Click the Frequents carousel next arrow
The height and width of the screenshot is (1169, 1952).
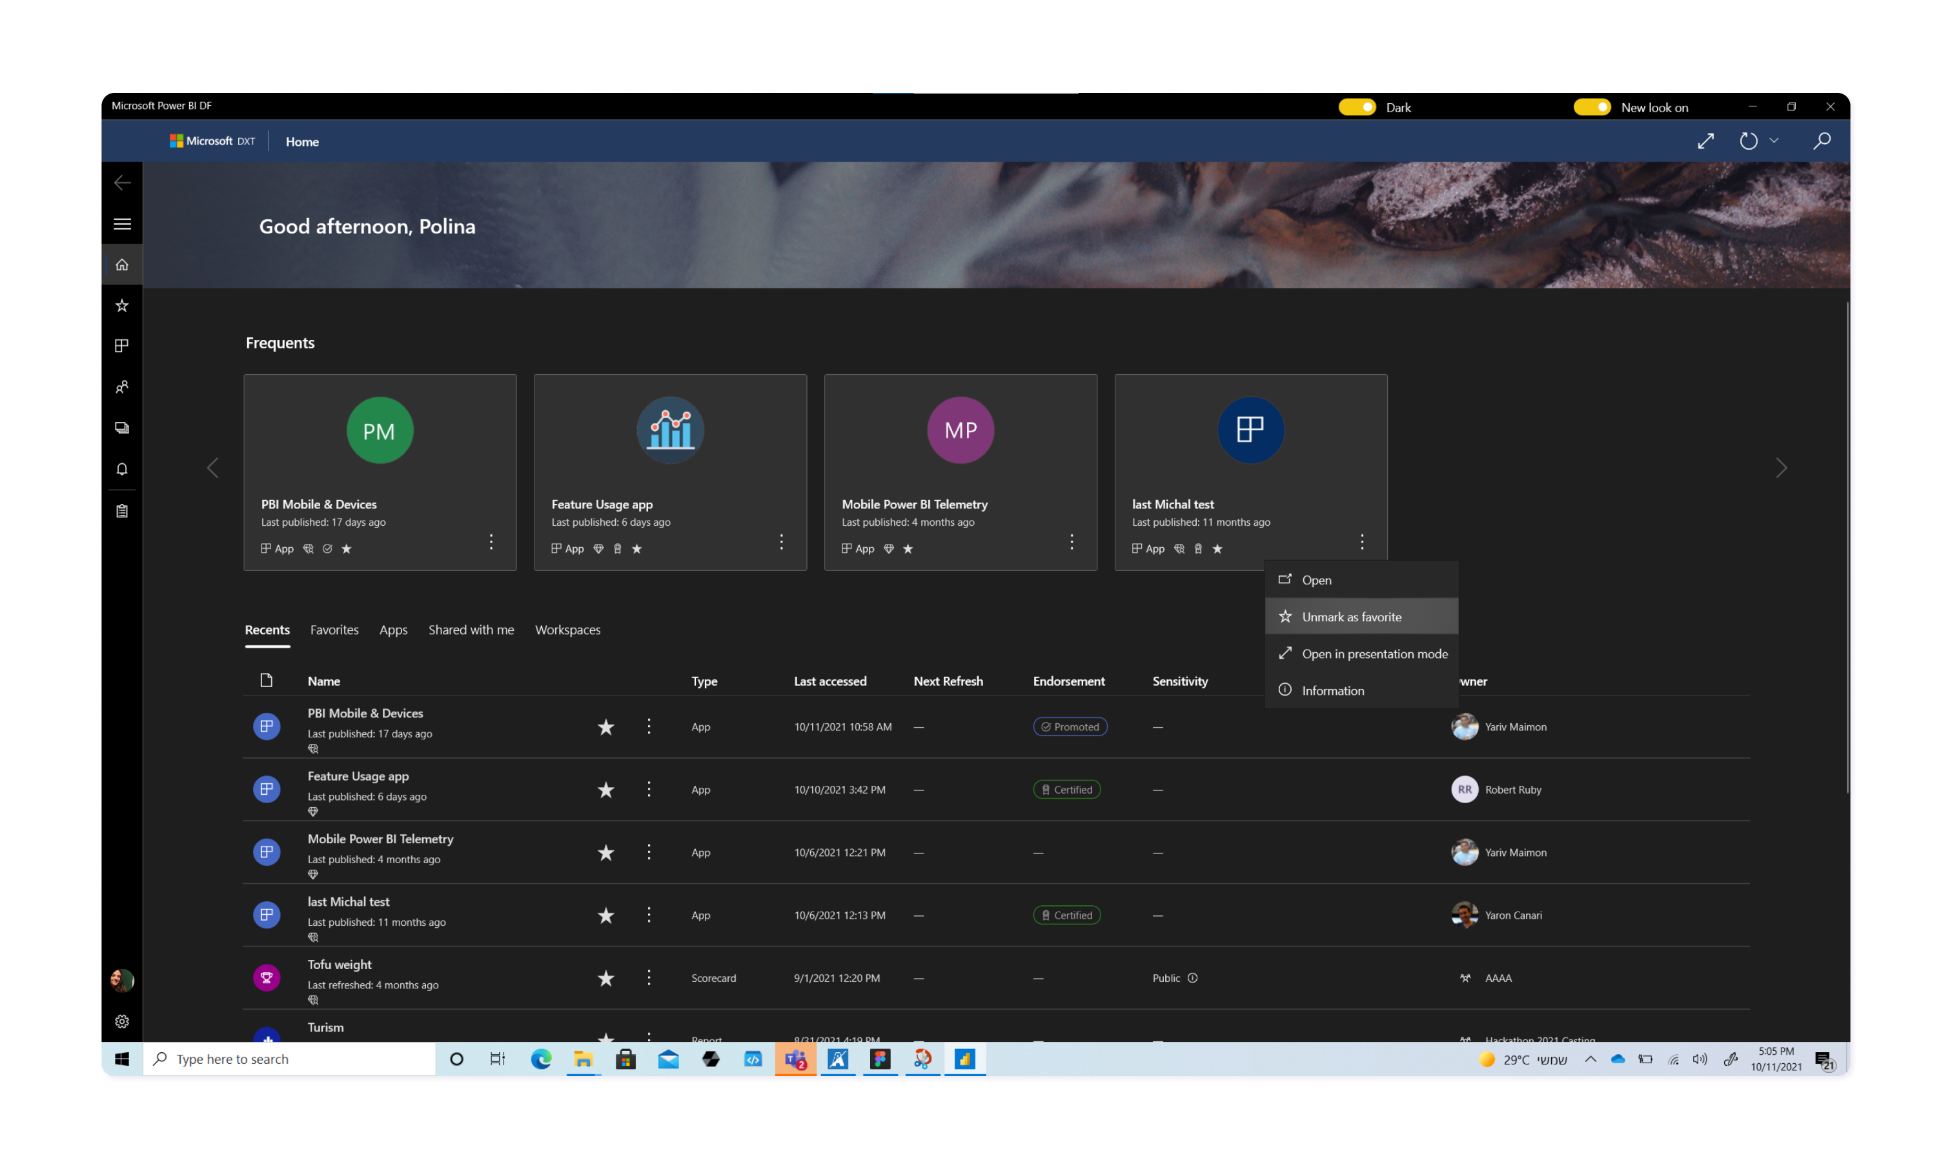(x=1780, y=468)
